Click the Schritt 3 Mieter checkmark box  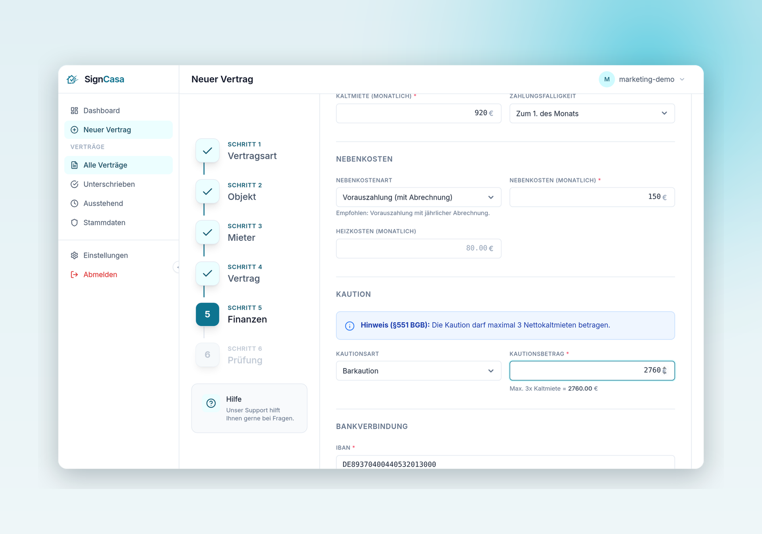[208, 233]
